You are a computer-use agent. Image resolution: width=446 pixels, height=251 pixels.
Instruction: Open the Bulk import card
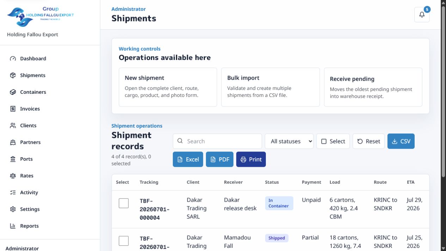pyautogui.click(x=270, y=87)
